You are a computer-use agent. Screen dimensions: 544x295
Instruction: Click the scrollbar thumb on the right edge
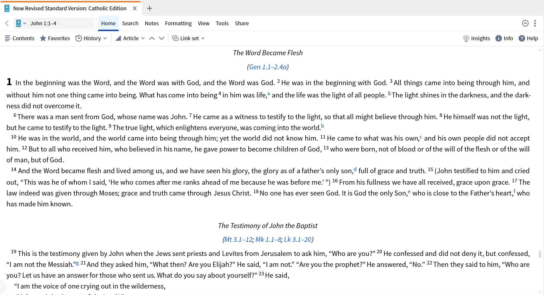pyautogui.click(x=540, y=254)
